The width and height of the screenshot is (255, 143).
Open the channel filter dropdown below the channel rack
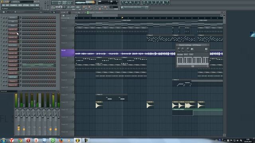tap(9, 91)
